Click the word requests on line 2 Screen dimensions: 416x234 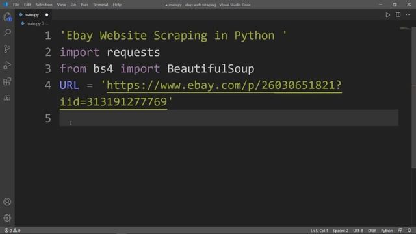point(133,52)
